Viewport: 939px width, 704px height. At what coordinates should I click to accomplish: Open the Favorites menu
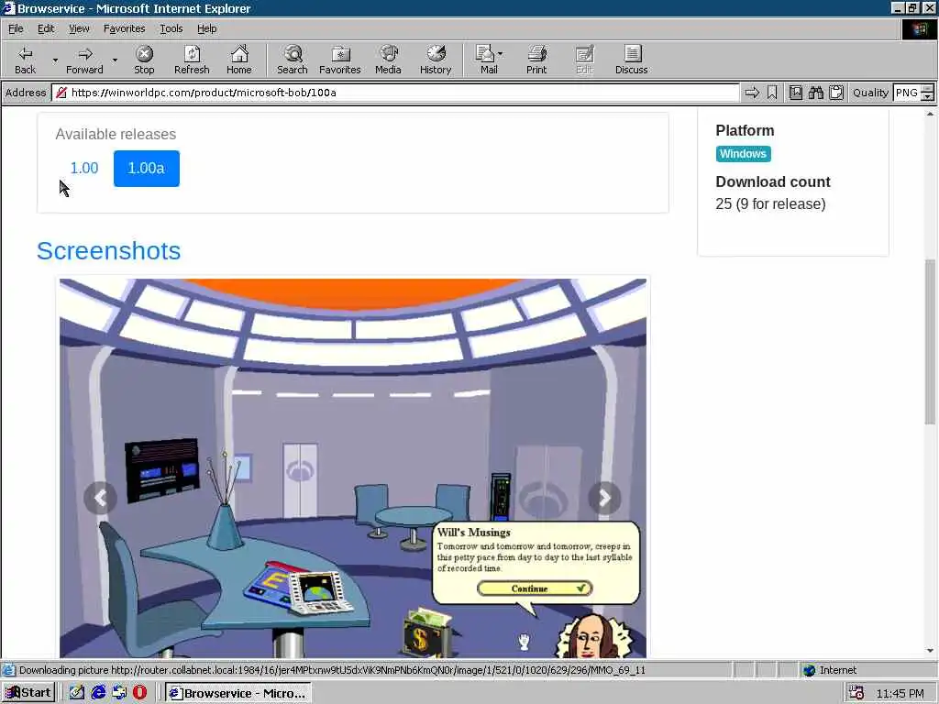click(x=124, y=28)
